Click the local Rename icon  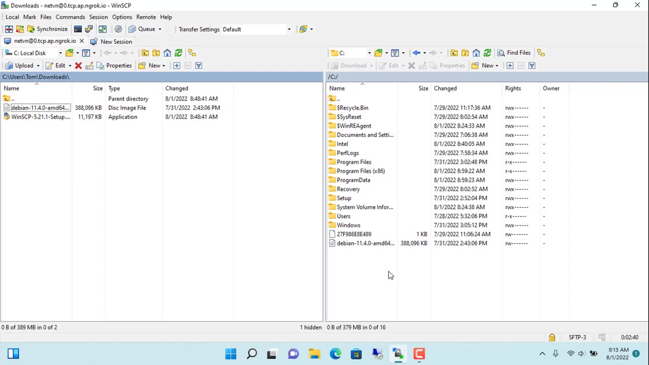pyautogui.click(x=89, y=65)
